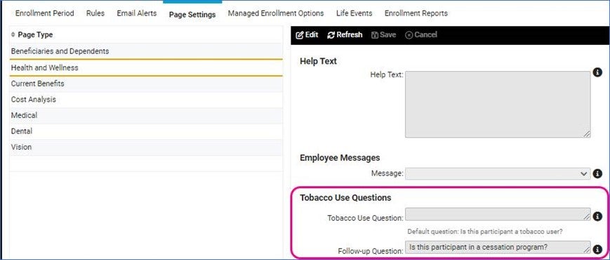
Task: Go to the Life Events tab
Action: tap(354, 13)
